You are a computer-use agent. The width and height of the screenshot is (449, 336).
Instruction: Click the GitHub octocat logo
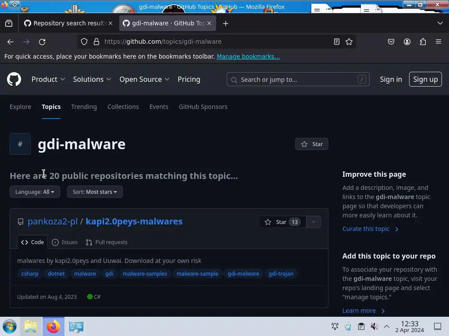point(14,79)
